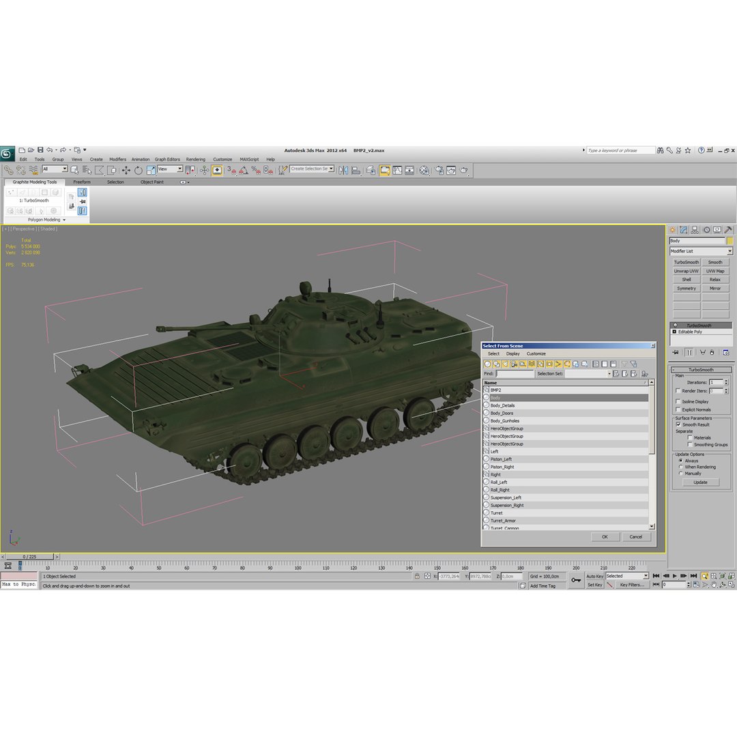Check Explicit Normals option
Viewport: 737px width, 737px height.
coord(678,409)
